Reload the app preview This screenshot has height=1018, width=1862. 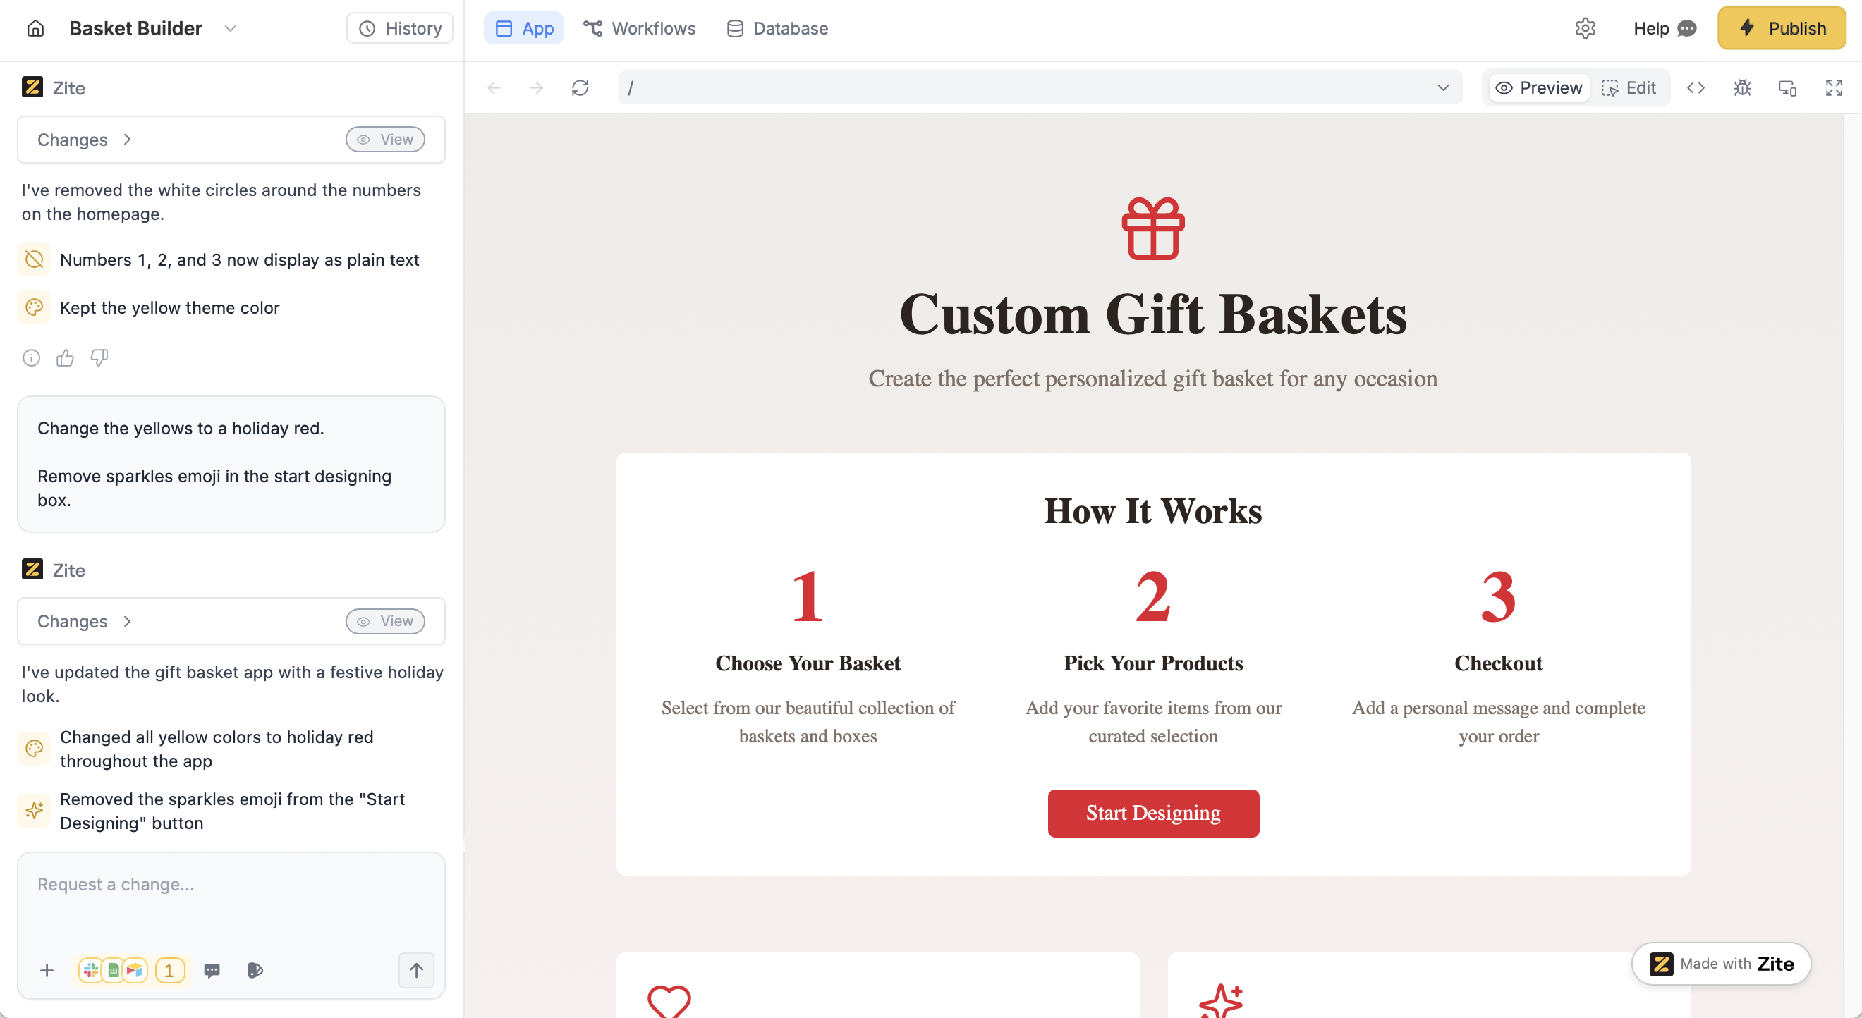580,87
